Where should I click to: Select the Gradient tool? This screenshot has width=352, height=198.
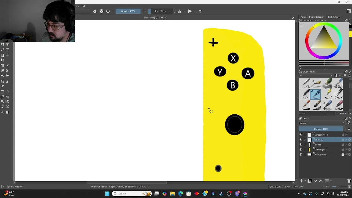pos(2,66)
